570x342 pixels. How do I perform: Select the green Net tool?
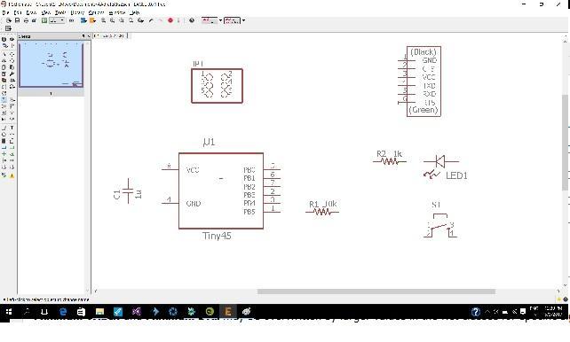(12, 147)
